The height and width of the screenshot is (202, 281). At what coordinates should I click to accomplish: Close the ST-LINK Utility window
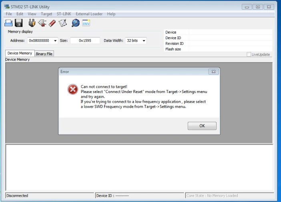click(269, 7)
